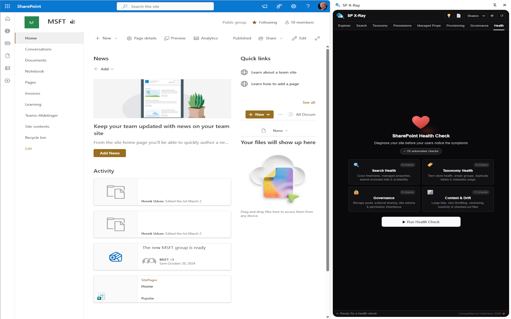Click the Run Health Check button

(x=421, y=222)
